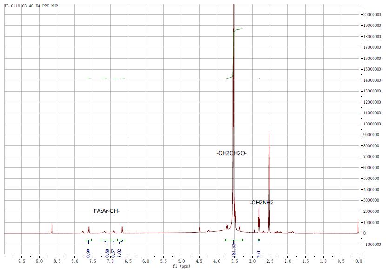
Task: Click the -1000000 intensity axis tick
Action: pos(374,244)
